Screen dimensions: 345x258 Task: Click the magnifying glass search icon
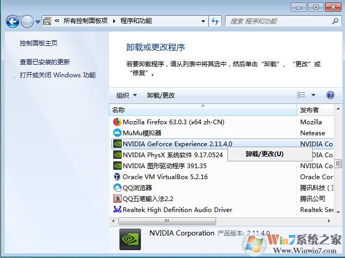335,21
